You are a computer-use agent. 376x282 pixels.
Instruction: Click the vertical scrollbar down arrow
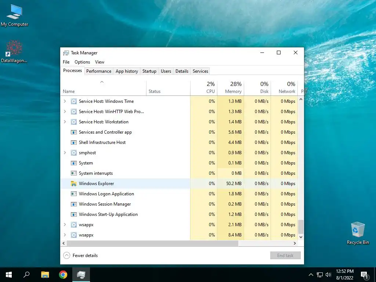click(x=301, y=237)
